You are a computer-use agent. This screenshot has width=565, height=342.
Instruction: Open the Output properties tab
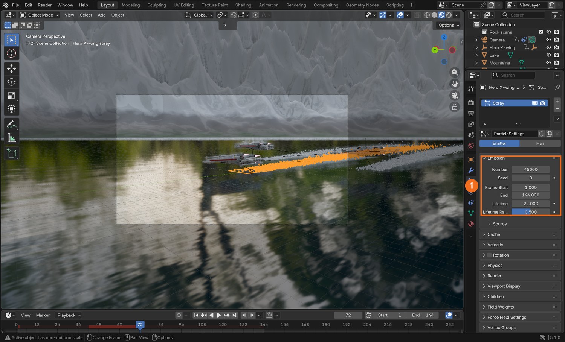point(471,113)
